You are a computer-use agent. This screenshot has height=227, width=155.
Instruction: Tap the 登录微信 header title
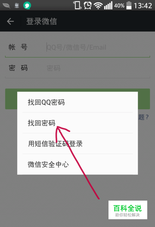(x=42, y=21)
